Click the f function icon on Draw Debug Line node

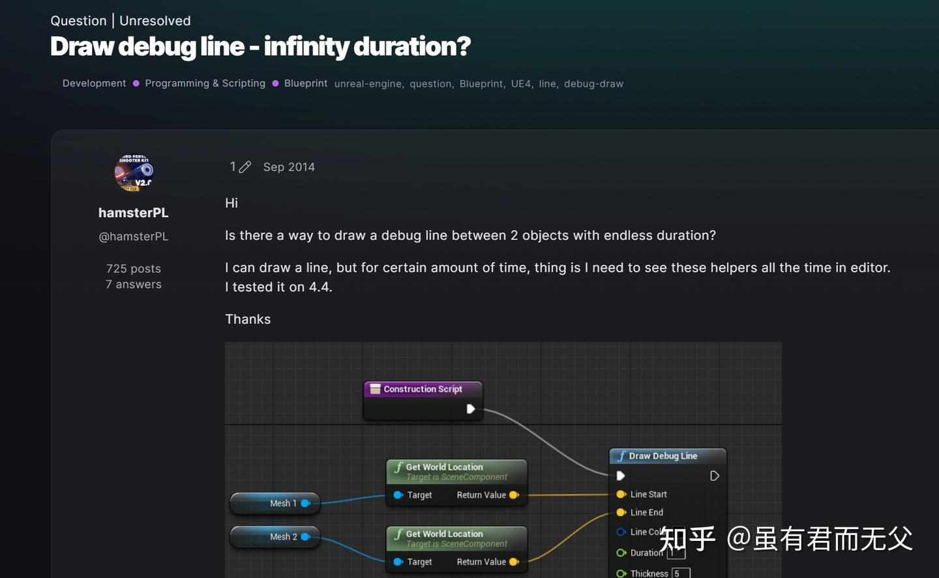624,455
